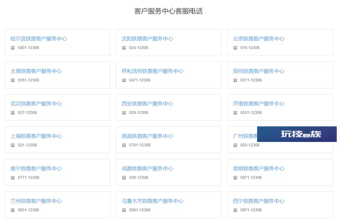The width and height of the screenshot is (337, 221).
Task: Click the phone icon beside 0791-12306
Action: coord(124,145)
